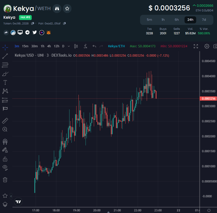Redo the last chart action
217x213 pixels.
pos(101,46)
